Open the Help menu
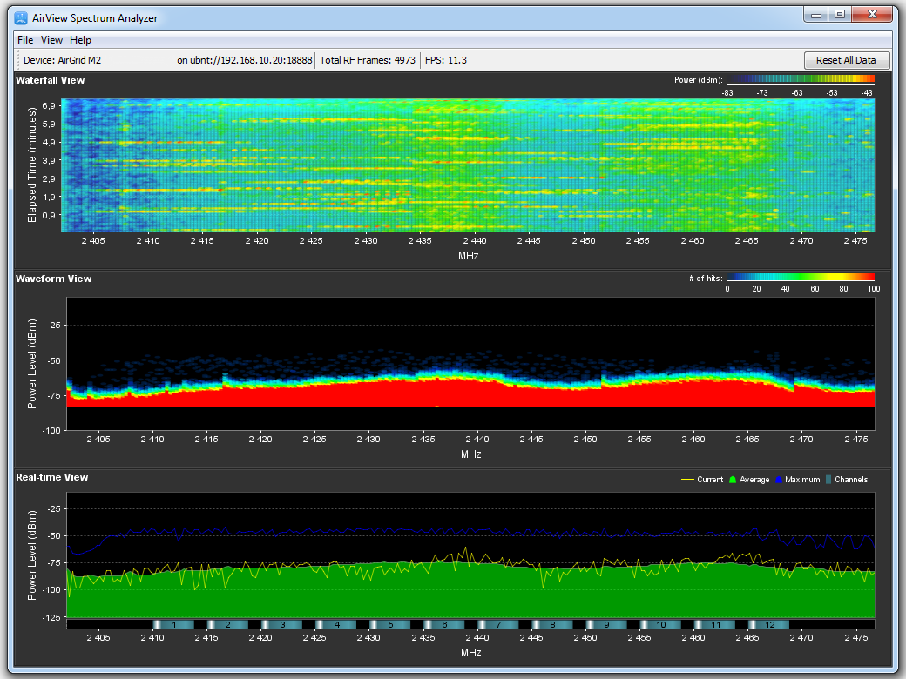The image size is (906, 679). 80,40
